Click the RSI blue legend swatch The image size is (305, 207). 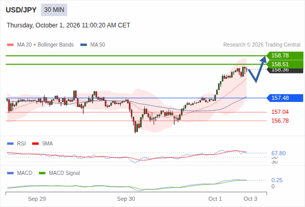tap(10, 144)
